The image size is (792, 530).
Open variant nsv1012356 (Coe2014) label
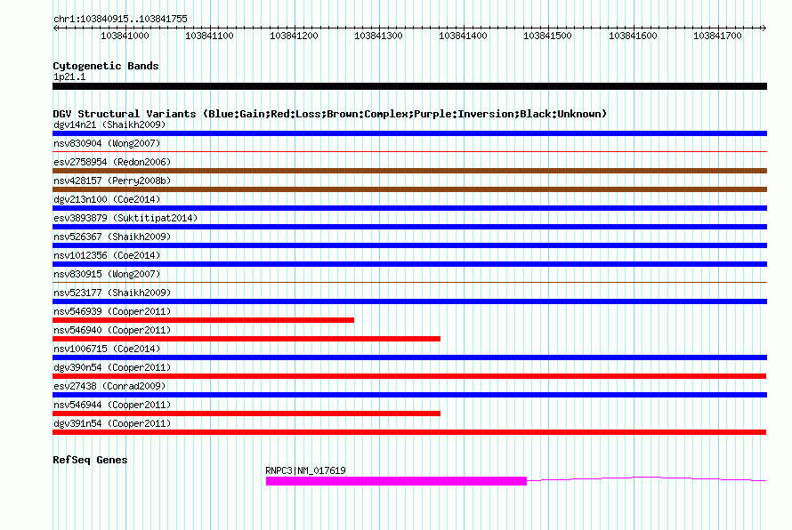tap(107, 255)
